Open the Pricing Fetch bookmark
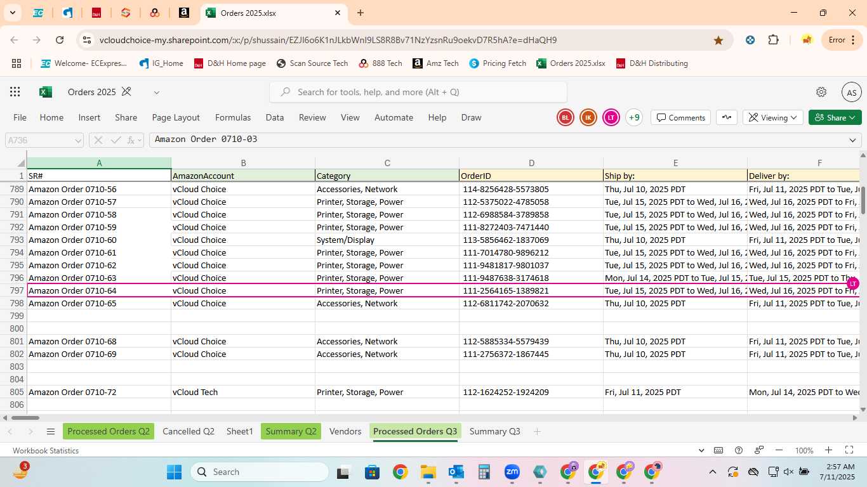 (498, 63)
